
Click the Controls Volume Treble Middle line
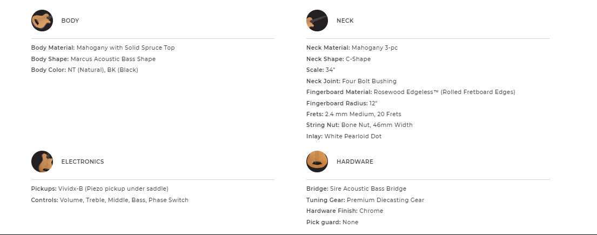110,200
